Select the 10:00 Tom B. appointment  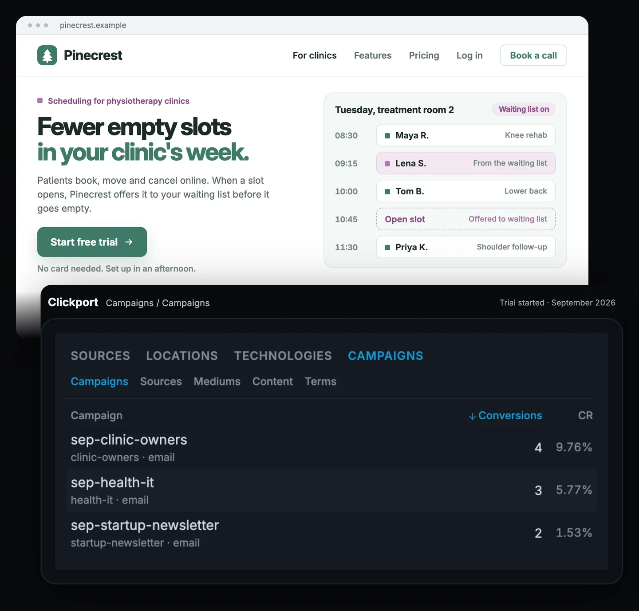(x=466, y=191)
